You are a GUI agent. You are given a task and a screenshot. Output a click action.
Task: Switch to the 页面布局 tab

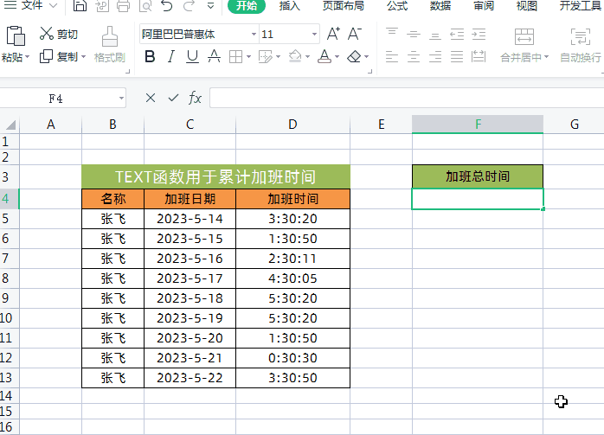click(x=344, y=5)
